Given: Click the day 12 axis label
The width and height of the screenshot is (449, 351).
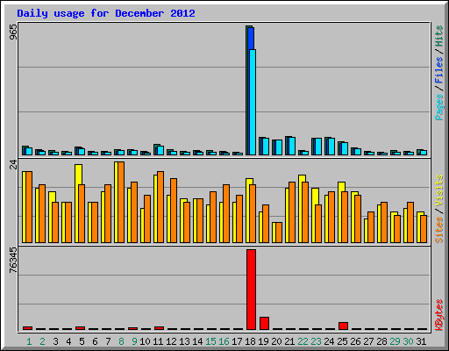Looking at the screenshot, I should (x=171, y=341).
